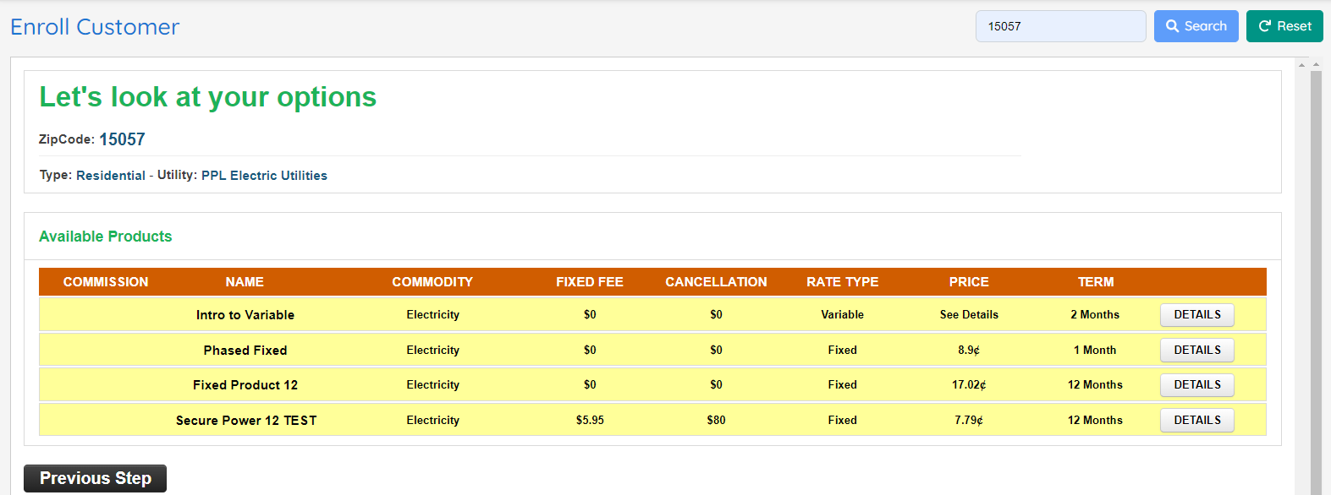Click the ZipCode value 15057

tap(122, 139)
